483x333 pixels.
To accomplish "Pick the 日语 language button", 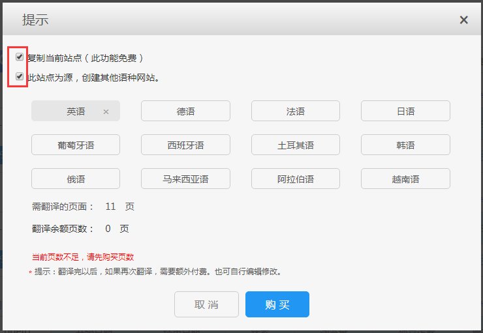I will (405, 111).
